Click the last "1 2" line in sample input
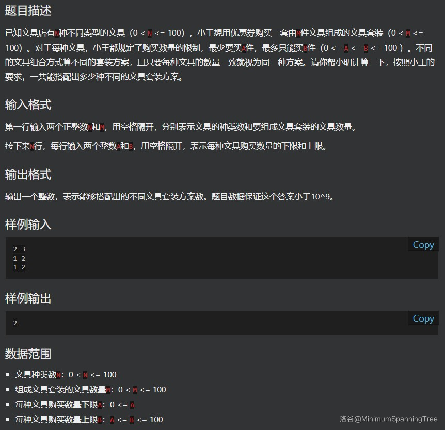Screen dimensions: 445x430 coord(19,267)
